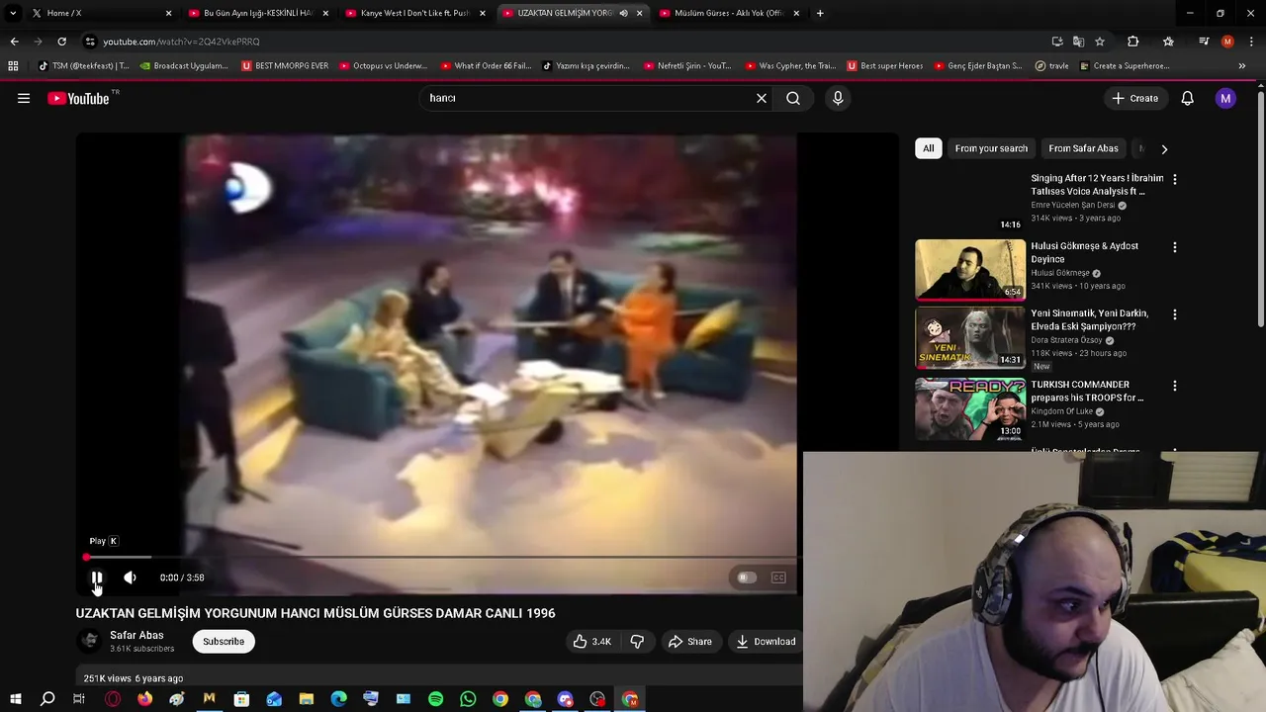The width and height of the screenshot is (1266, 712).
Task: Open options for TURKISH COMMANDER video
Action: pyautogui.click(x=1174, y=386)
